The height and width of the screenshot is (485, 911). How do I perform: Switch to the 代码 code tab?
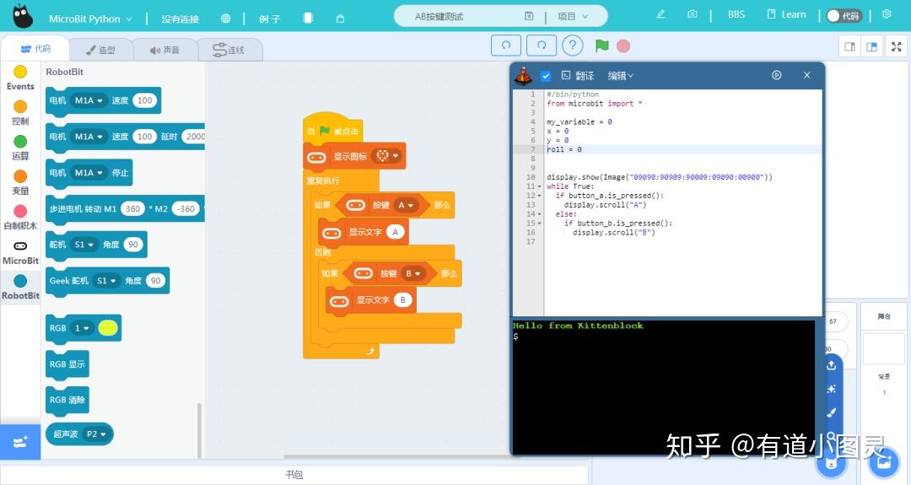coord(35,49)
